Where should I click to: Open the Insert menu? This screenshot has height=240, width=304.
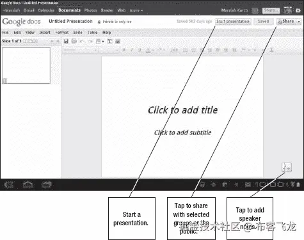[x=45, y=33]
